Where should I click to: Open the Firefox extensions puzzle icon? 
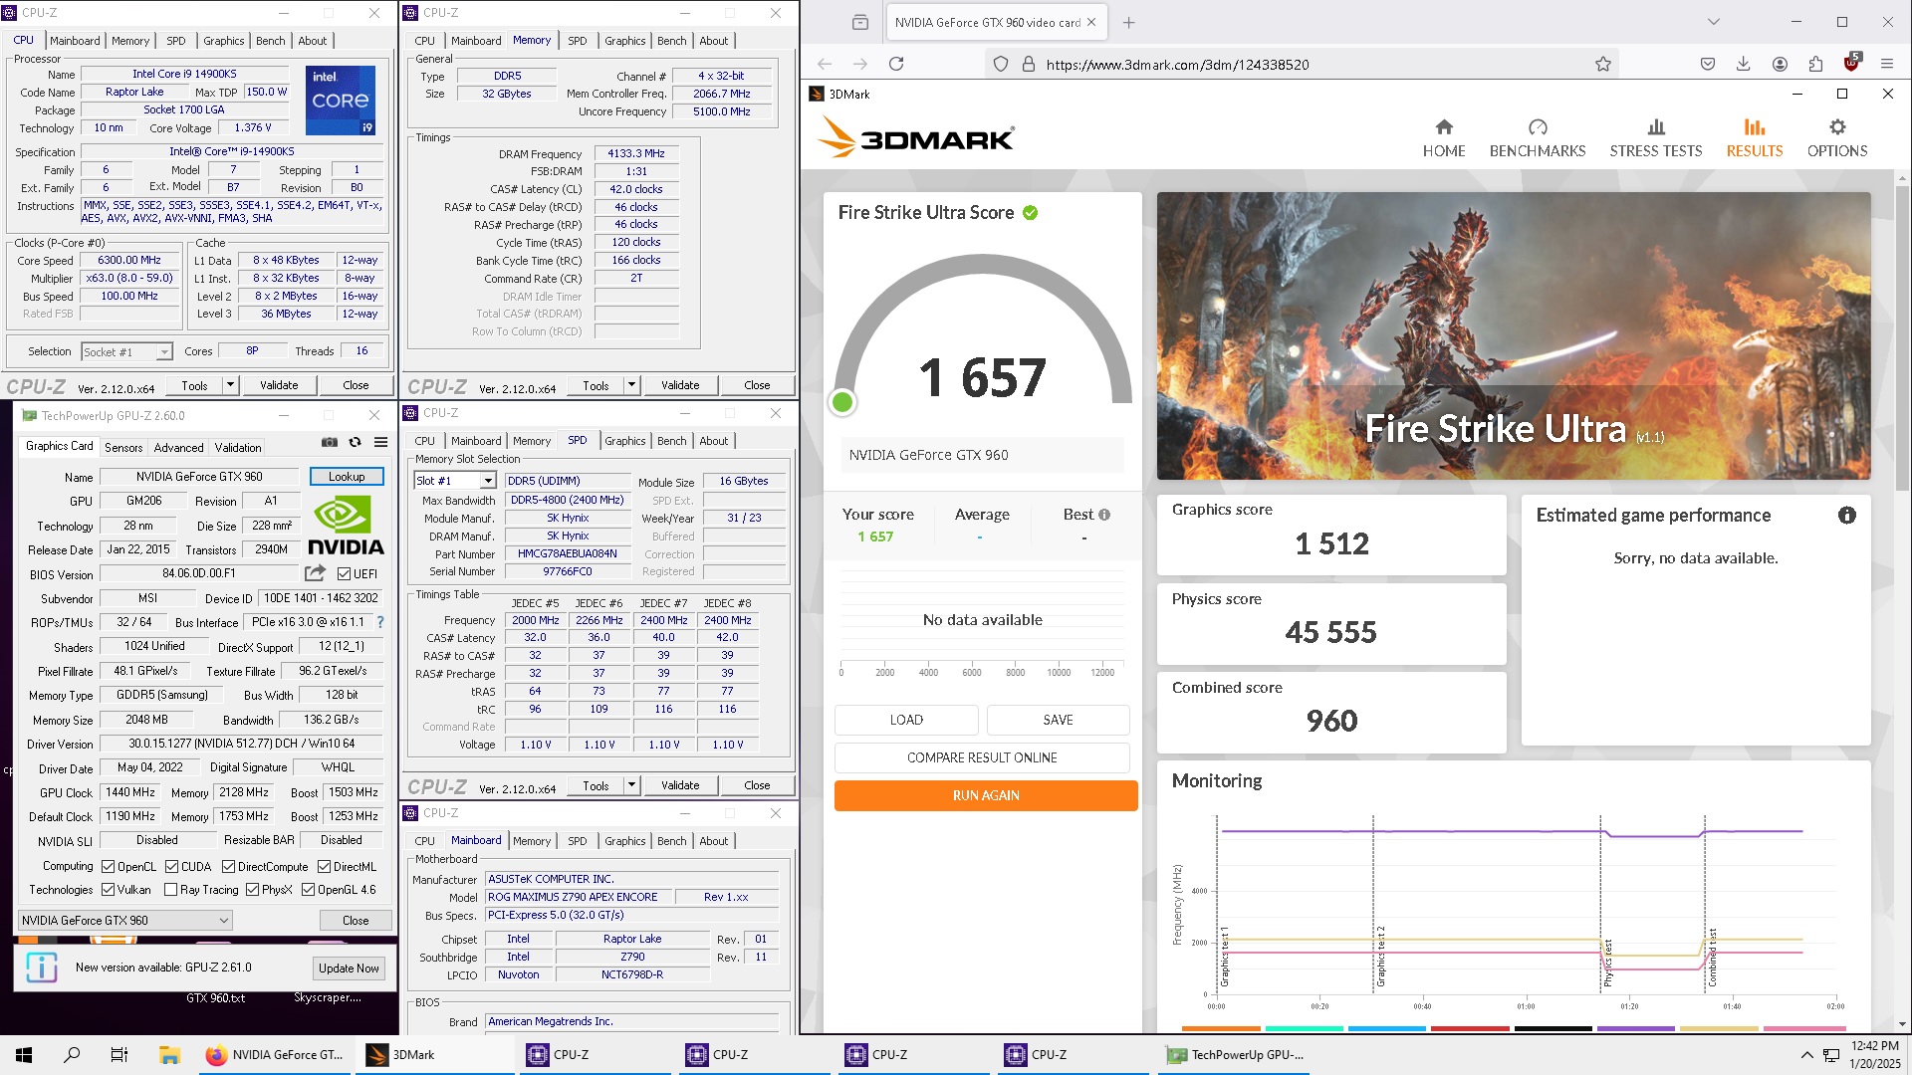click(1815, 64)
